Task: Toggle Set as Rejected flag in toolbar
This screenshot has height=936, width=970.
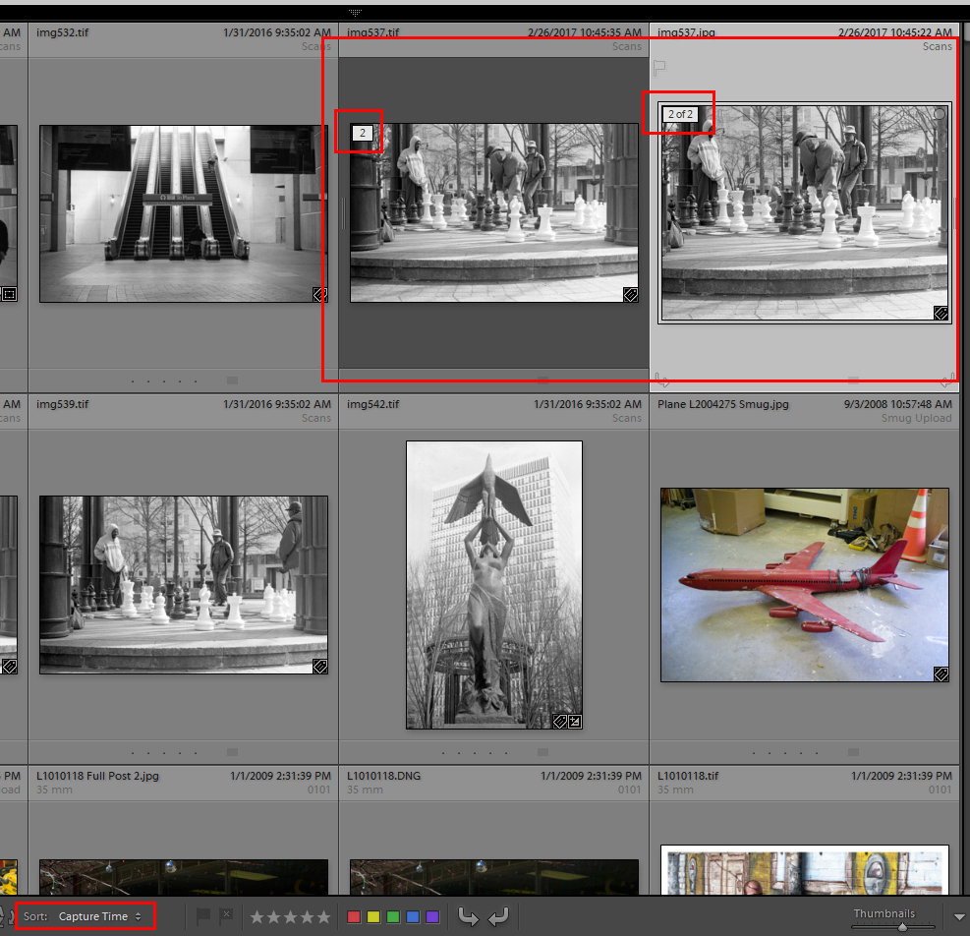Action: [226, 915]
